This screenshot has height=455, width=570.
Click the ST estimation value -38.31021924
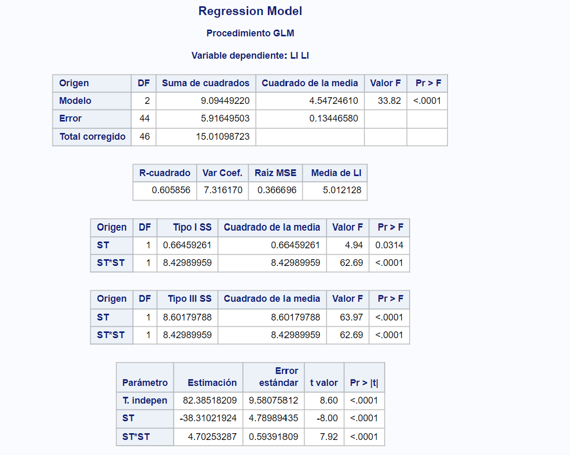pyautogui.click(x=213, y=419)
